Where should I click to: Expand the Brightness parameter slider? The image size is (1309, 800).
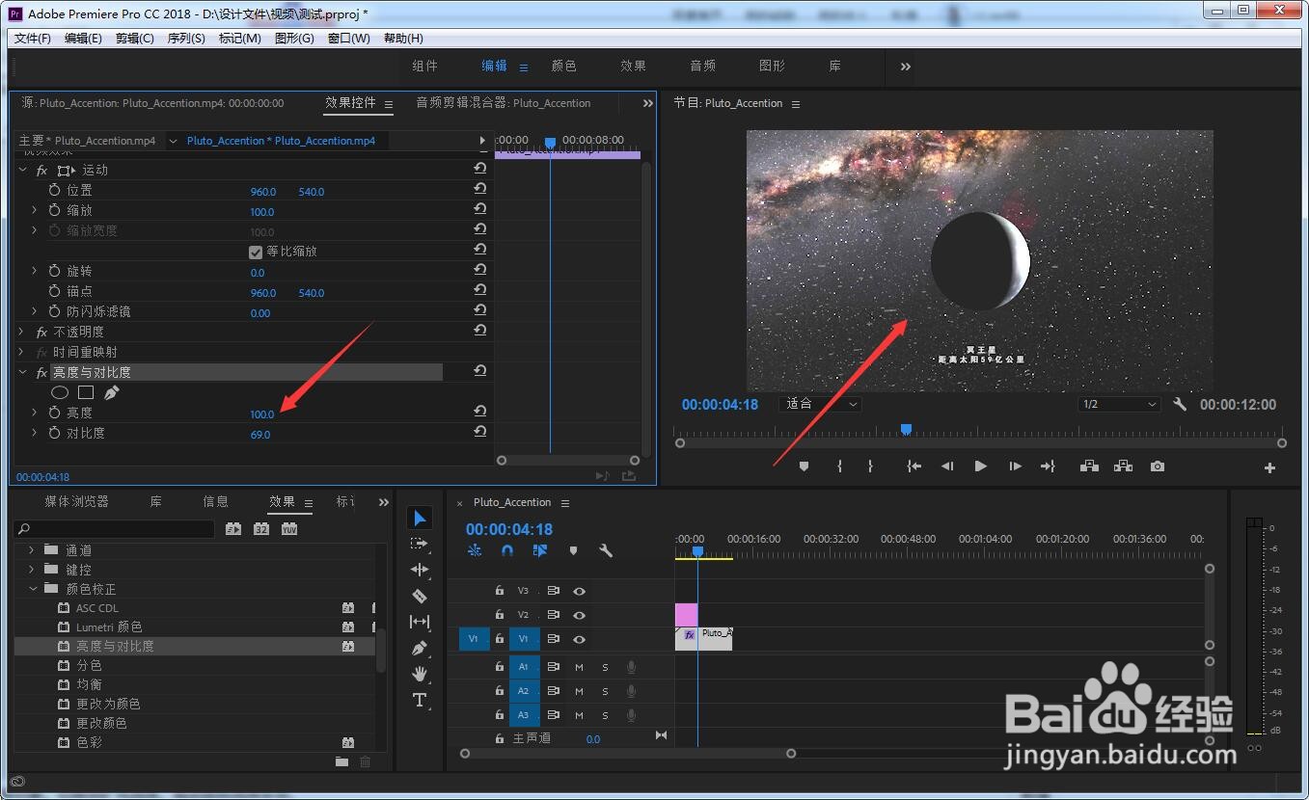coord(35,413)
